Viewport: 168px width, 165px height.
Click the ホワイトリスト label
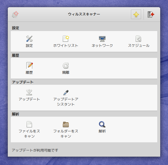click(66, 46)
